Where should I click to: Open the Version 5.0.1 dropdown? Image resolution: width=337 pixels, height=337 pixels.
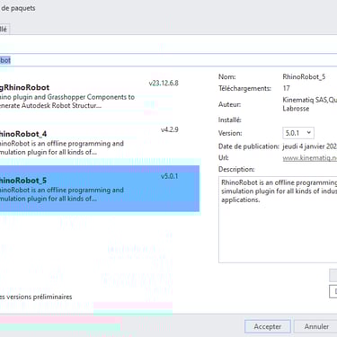pyautogui.click(x=298, y=133)
